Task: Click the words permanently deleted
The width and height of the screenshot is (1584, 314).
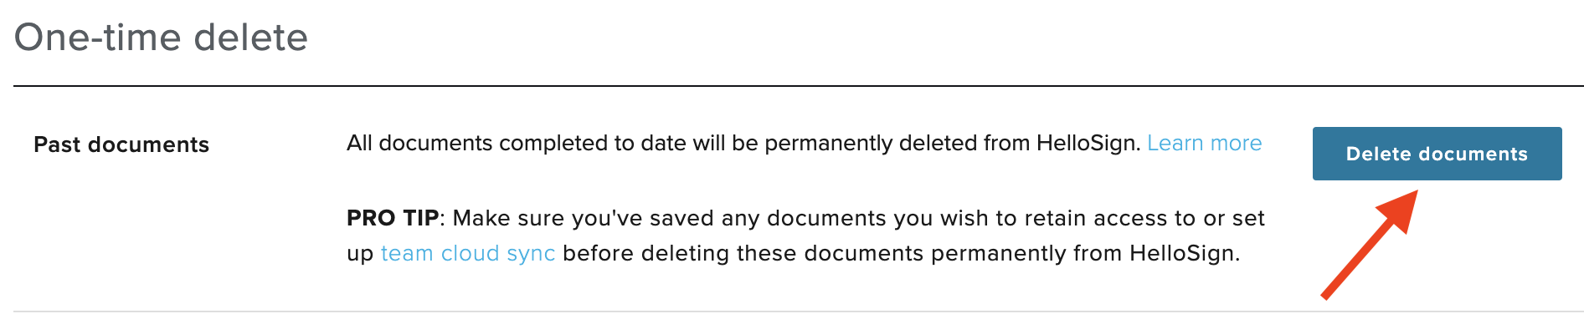Action: click(872, 144)
